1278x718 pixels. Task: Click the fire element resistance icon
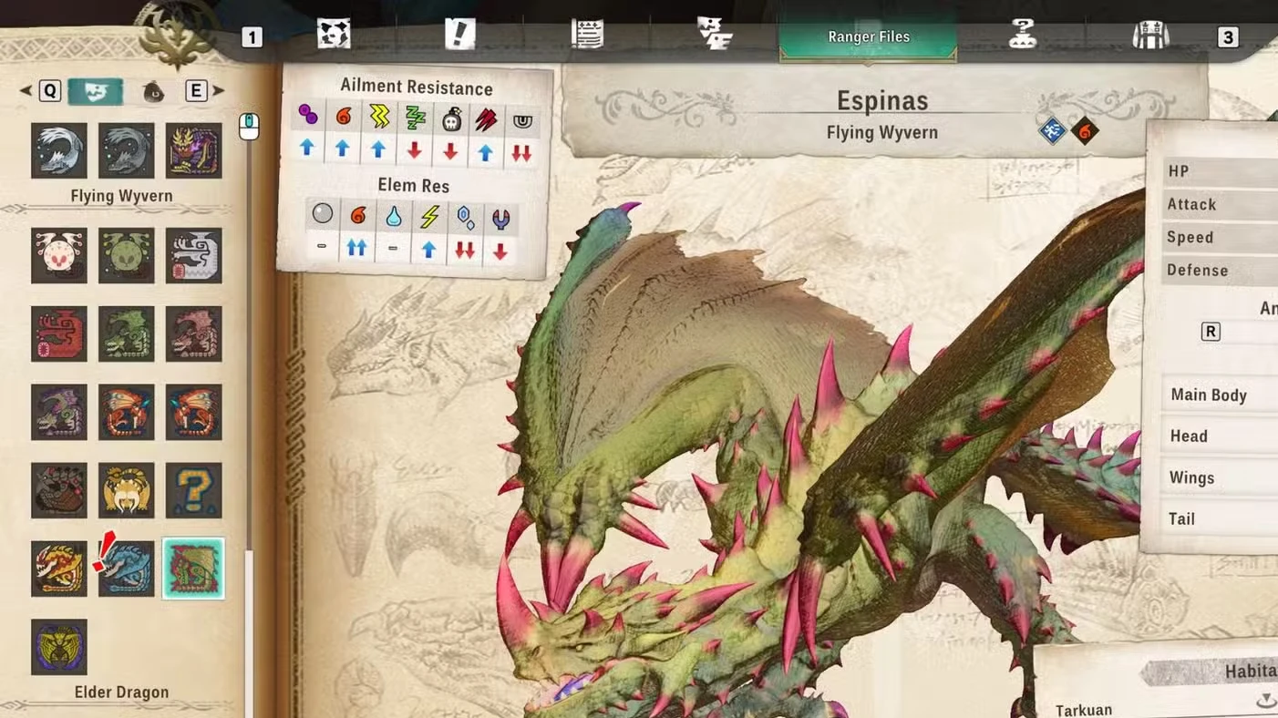pyautogui.click(x=357, y=215)
